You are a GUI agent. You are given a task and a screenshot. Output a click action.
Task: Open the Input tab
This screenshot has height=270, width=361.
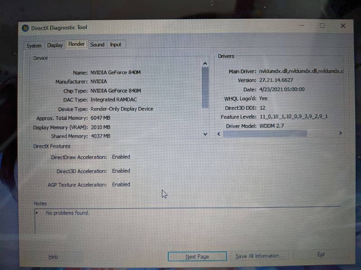click(116, 45)
